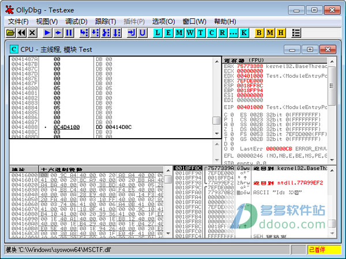The image size is (346, 259).
Task: Click the Run program play icon
Action: pos(47,33)
